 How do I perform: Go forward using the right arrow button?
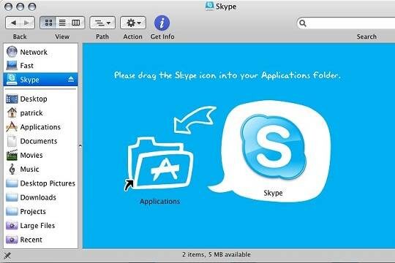pos(27,23)
